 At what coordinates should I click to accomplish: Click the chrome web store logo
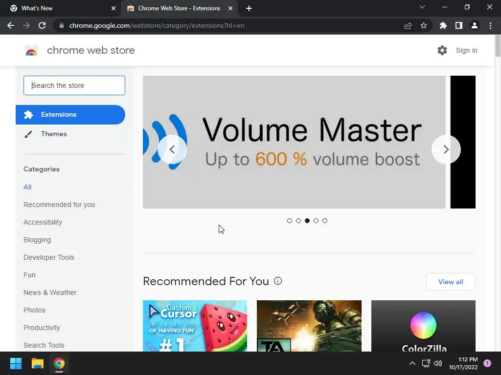click(x=31, y=50)
